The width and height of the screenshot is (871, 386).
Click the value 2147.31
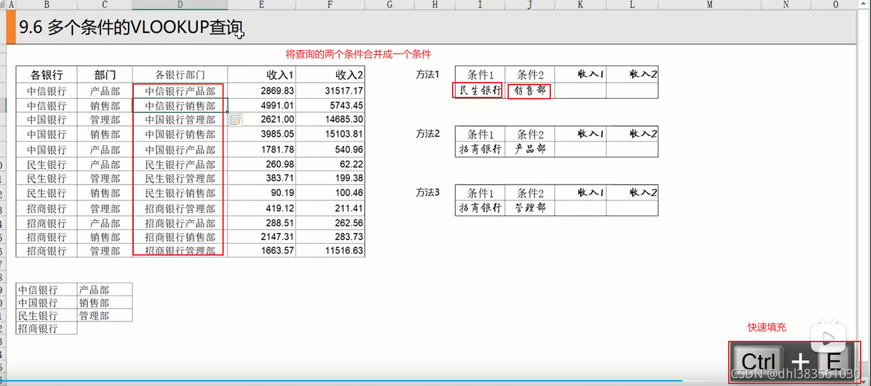[x=277, y=238]
